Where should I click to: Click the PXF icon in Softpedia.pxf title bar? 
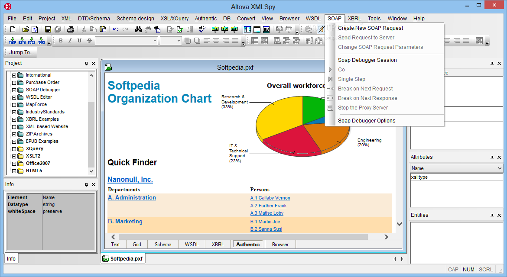[x=108, y=67]
